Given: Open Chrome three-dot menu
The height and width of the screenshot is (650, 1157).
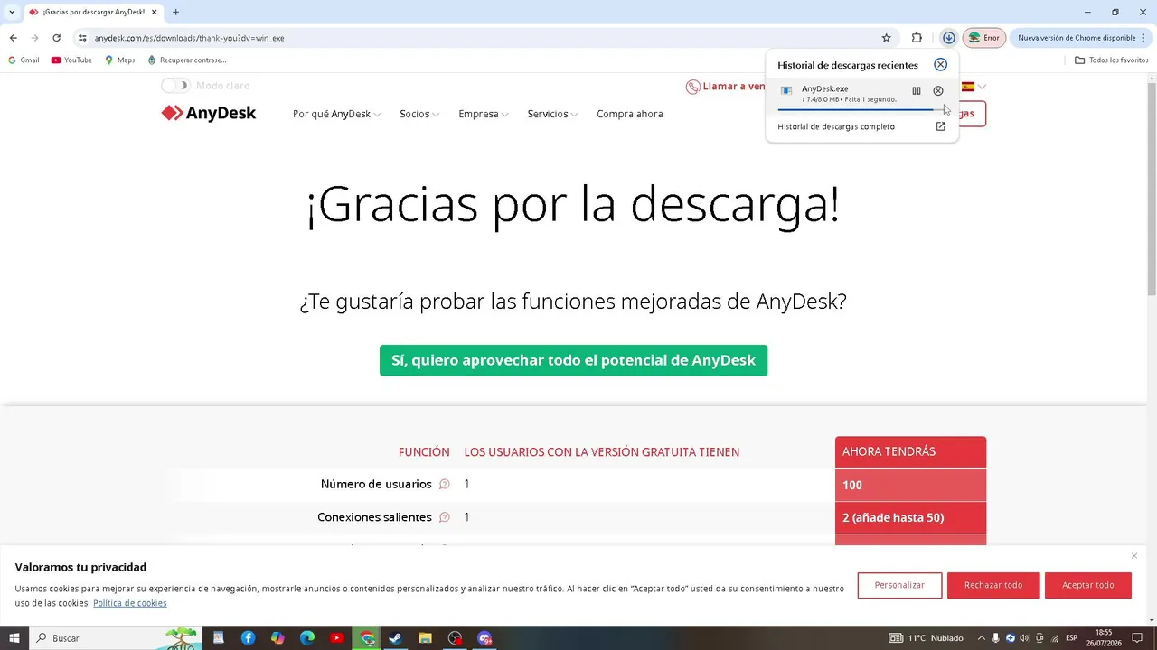Looking at the screenshot, I should click(x=1145, y=38).
